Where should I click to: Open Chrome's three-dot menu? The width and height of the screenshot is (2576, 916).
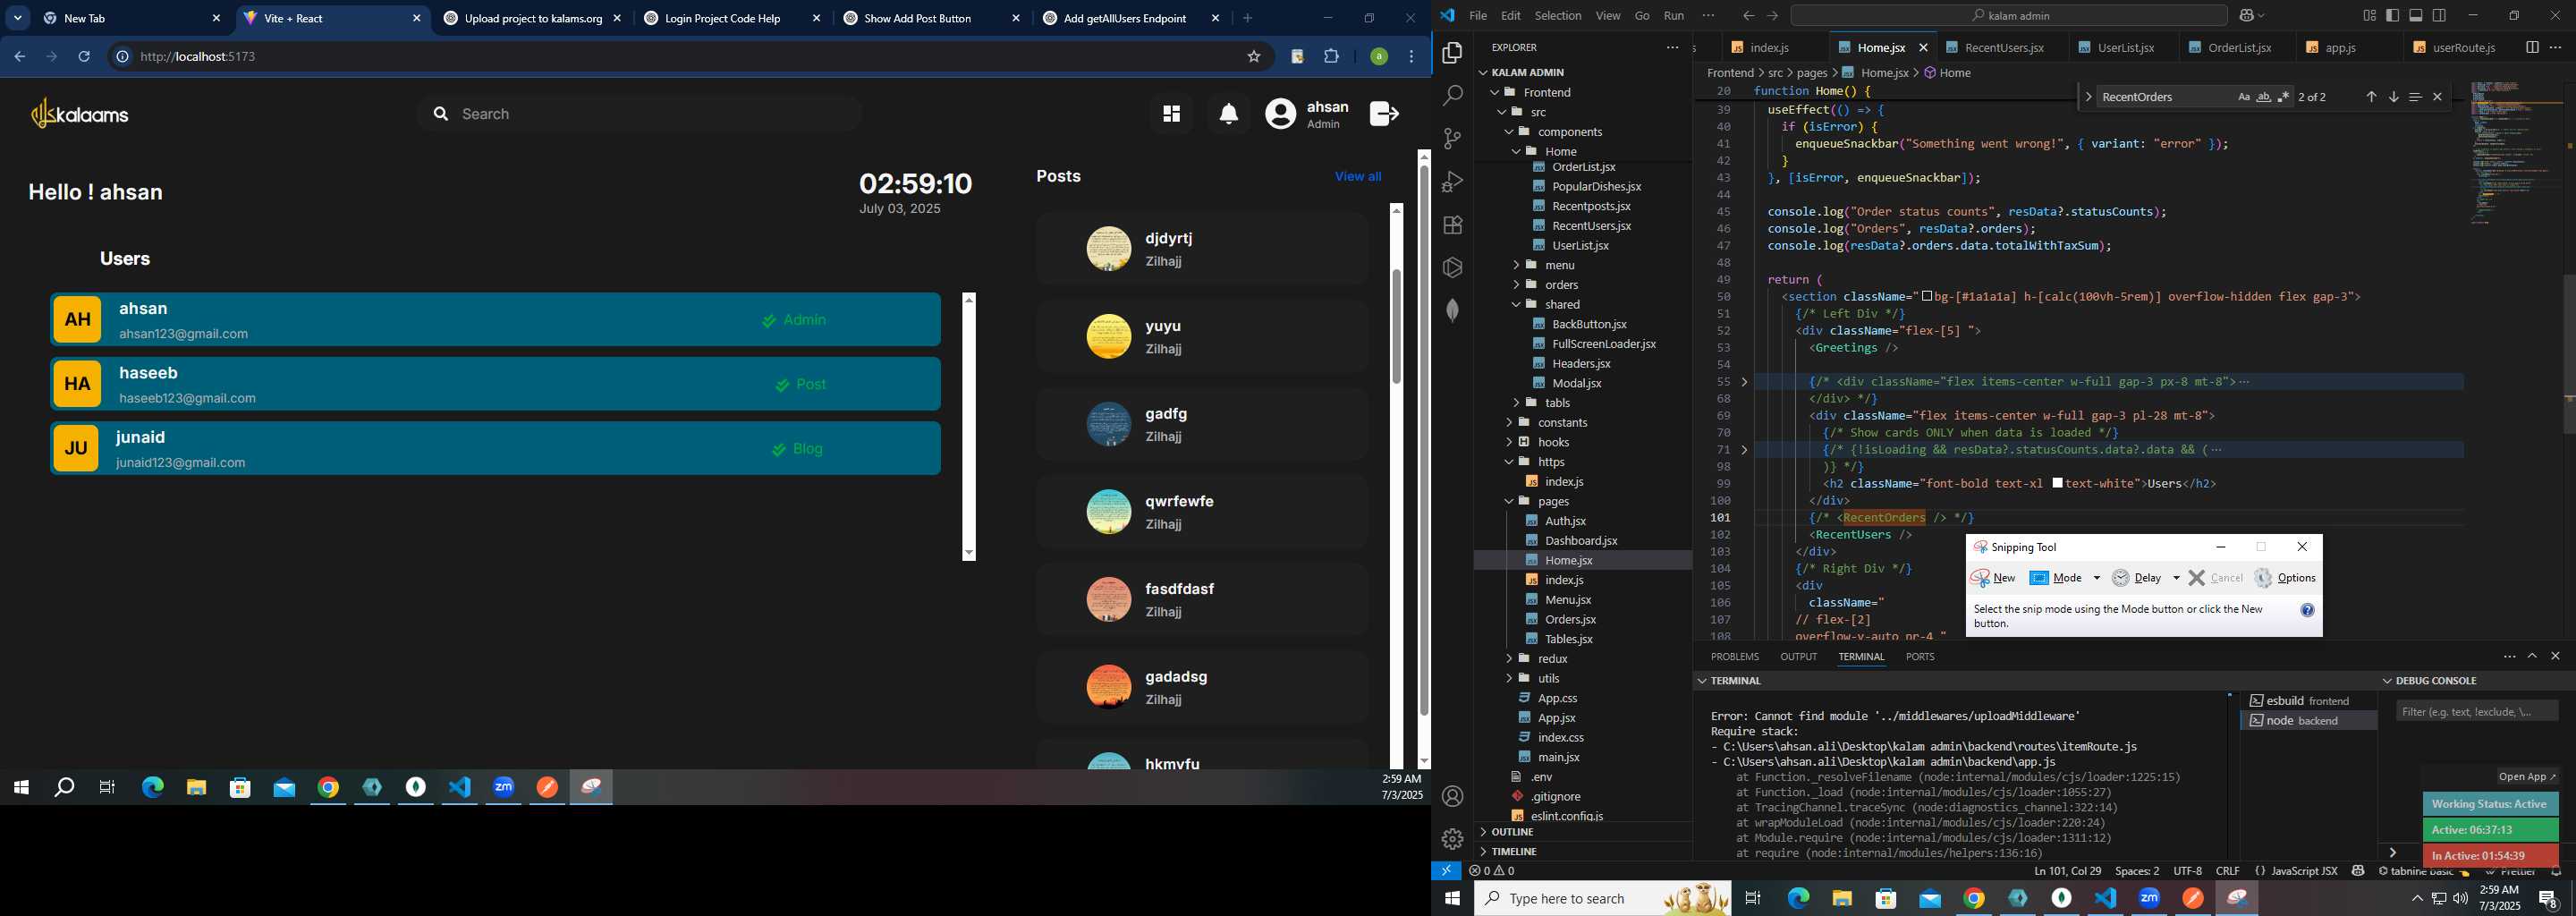(x=1412, y=57)
